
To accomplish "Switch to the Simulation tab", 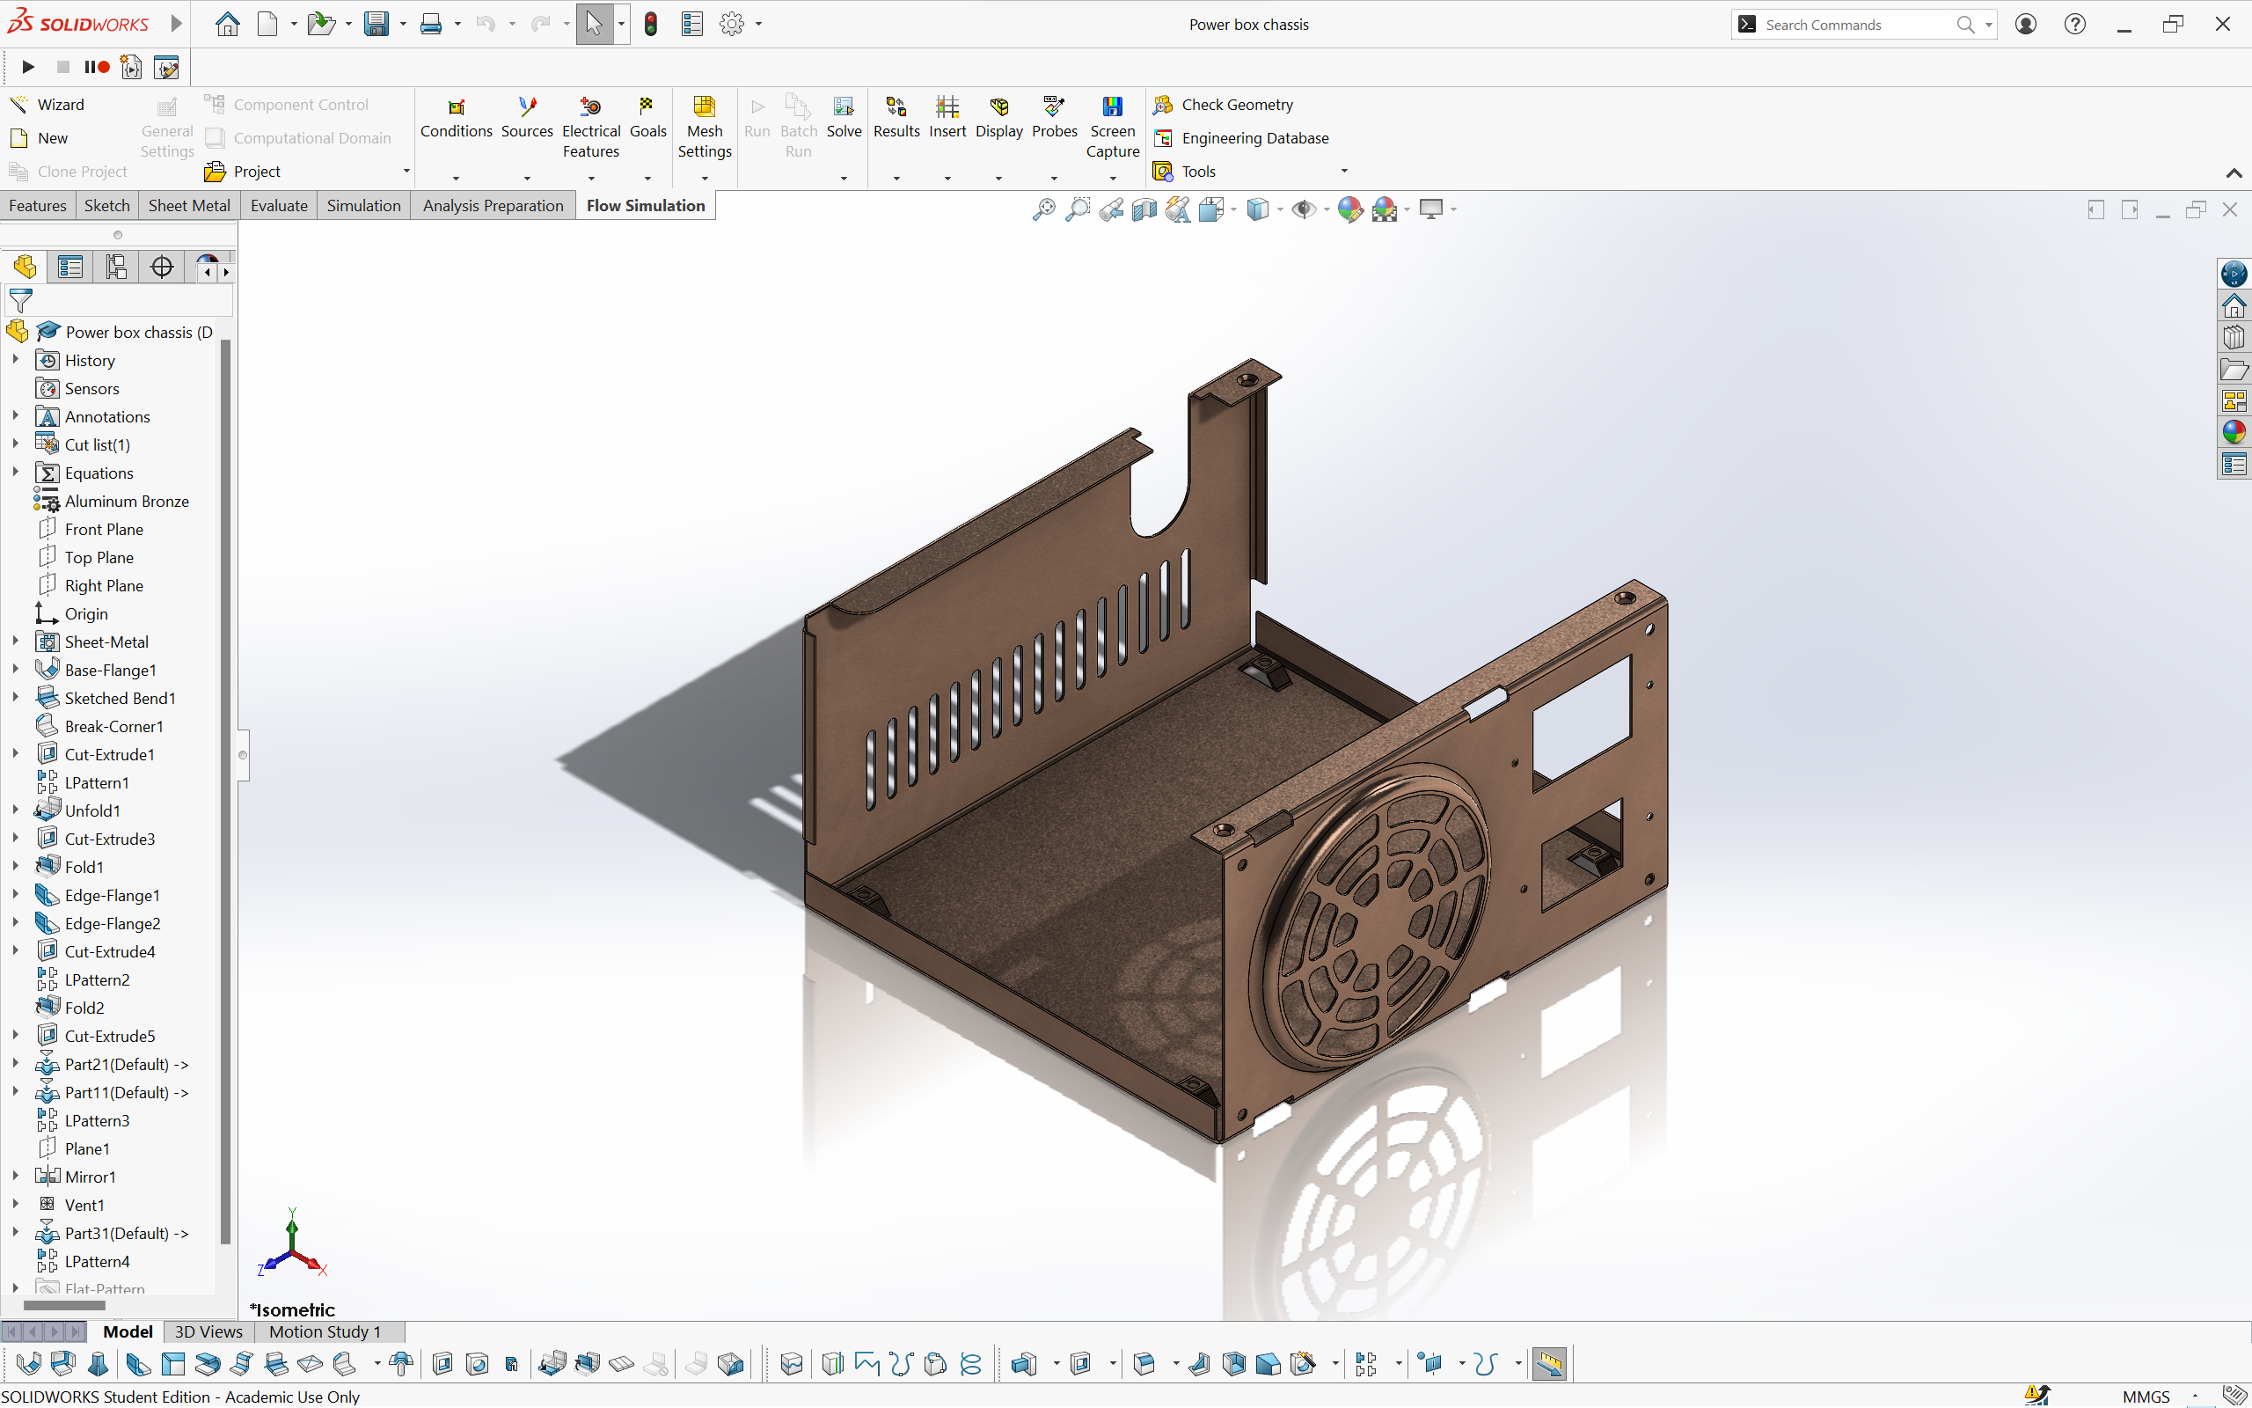I will pos(364,206).
